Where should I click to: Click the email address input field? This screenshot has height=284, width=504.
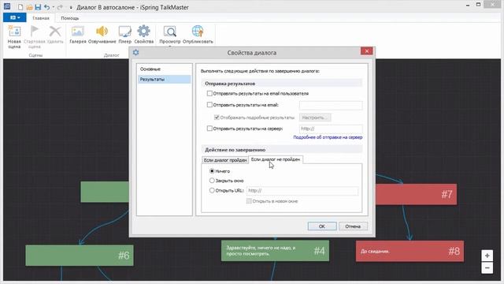coord(331,105)
